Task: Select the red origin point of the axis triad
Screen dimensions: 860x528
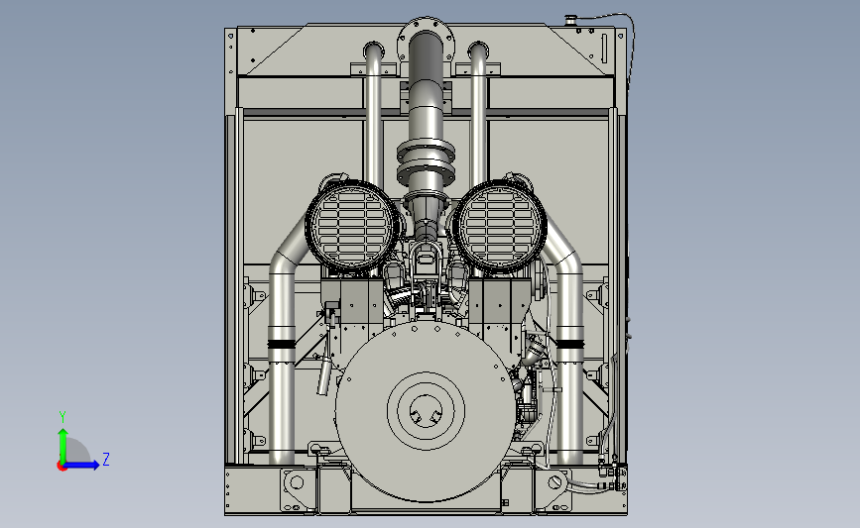Action: [x=61, y=467]
